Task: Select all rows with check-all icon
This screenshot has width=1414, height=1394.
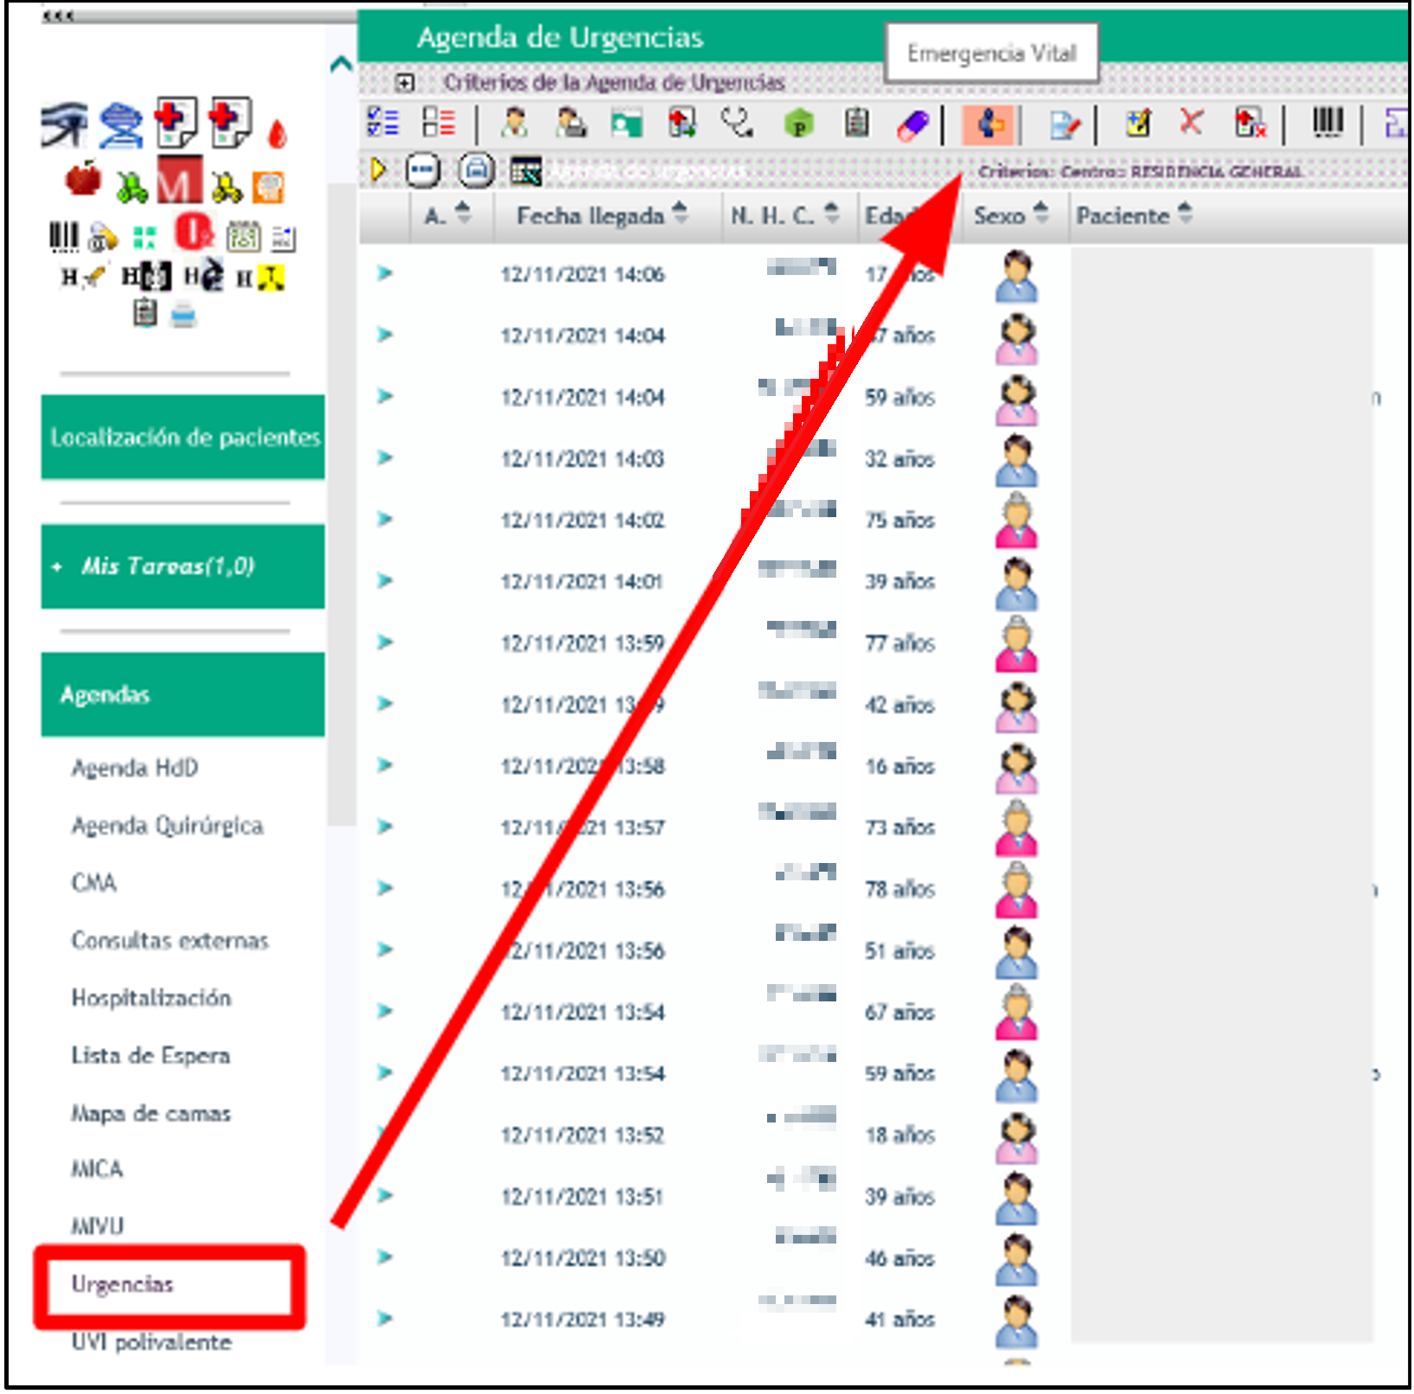Action: tap(383, 123)
